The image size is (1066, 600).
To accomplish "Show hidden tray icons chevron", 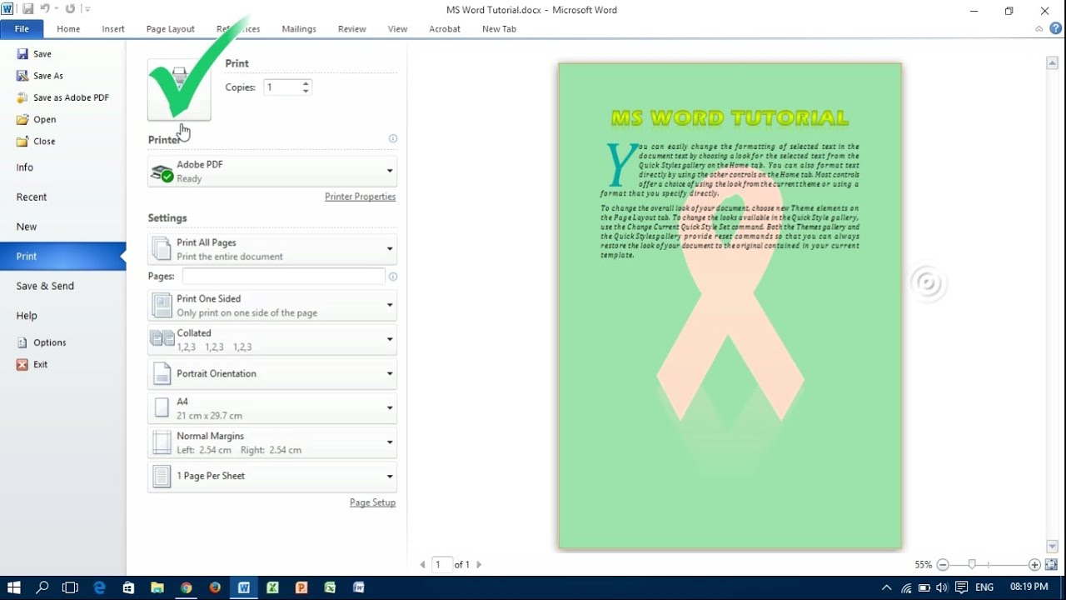I will [x=886, y=587].
